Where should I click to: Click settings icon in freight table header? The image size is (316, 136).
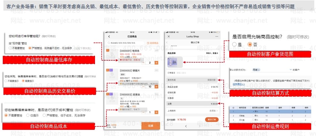click(x=233, y=107)
